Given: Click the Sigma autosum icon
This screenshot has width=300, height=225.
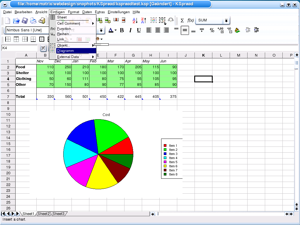Looking at the screenshot, I should tap(182, 21).
